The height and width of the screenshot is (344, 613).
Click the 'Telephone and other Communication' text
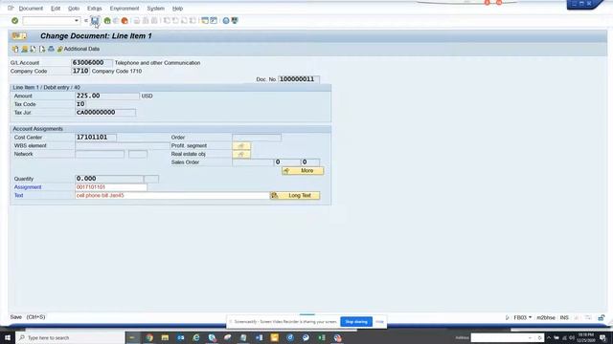coord(157,63)
